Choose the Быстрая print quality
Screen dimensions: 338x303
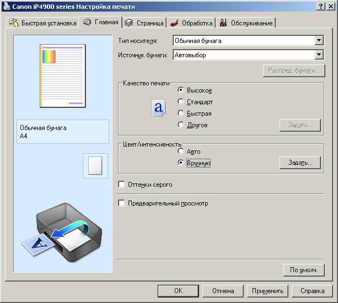(x=181, y=113)
